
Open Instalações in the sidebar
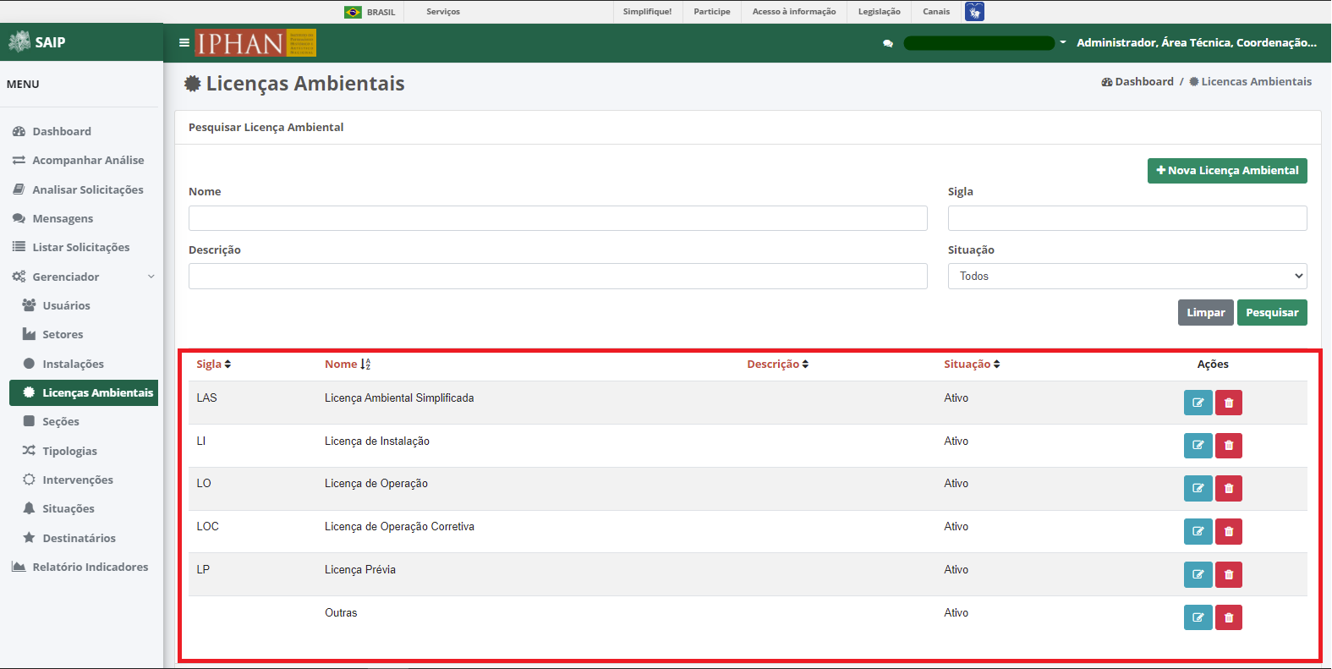[x=73, y=364]
